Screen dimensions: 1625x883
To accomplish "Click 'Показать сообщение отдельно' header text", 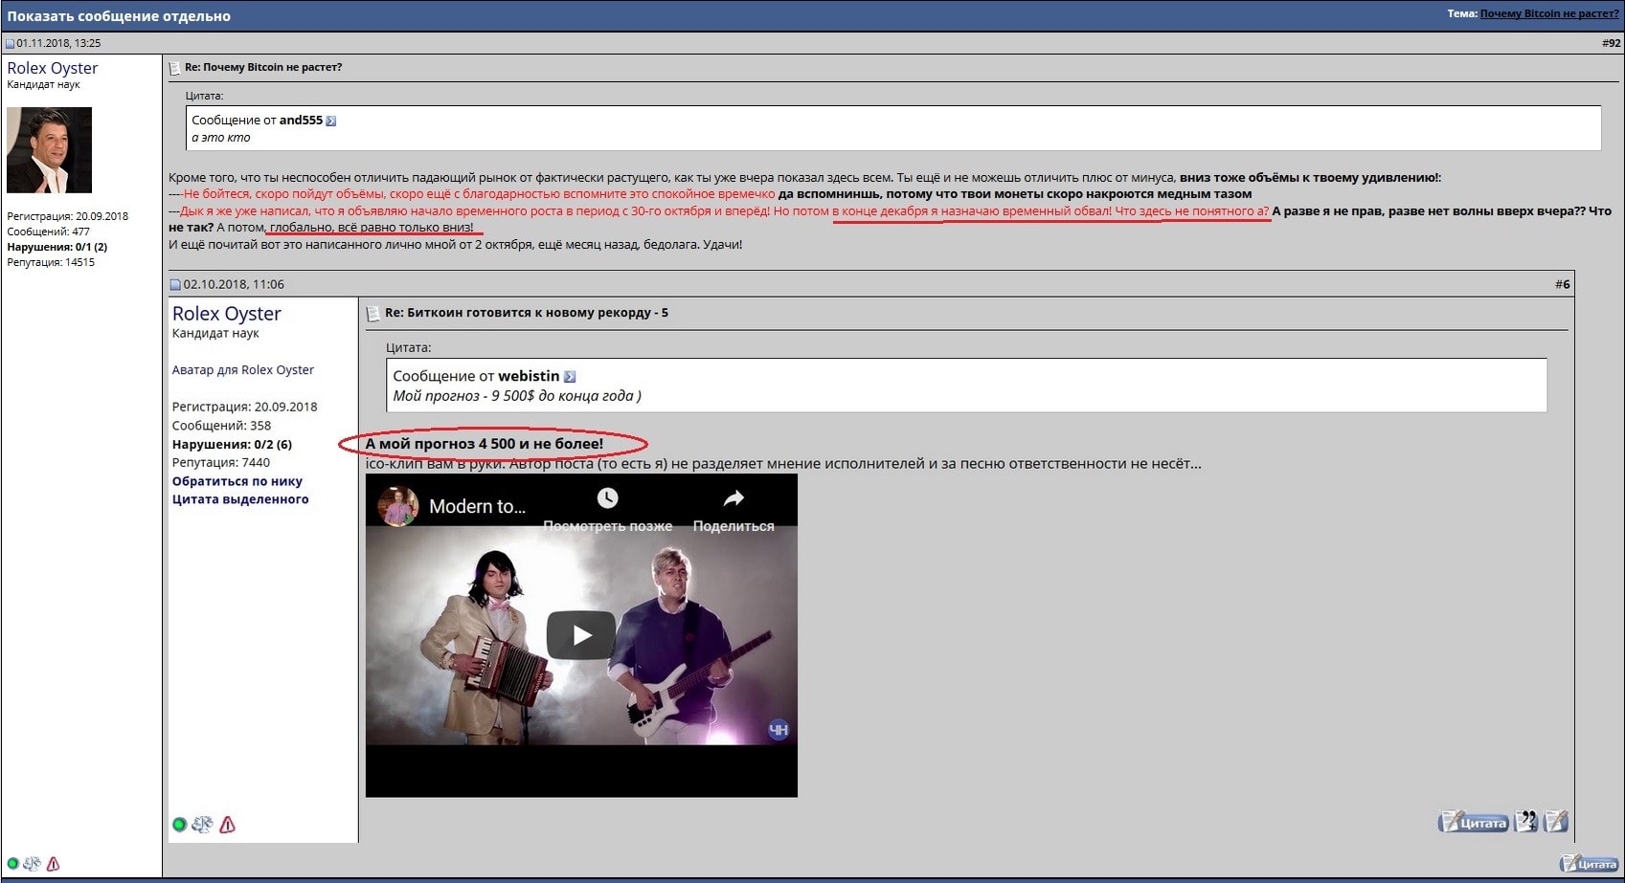I will click(119, 16).
